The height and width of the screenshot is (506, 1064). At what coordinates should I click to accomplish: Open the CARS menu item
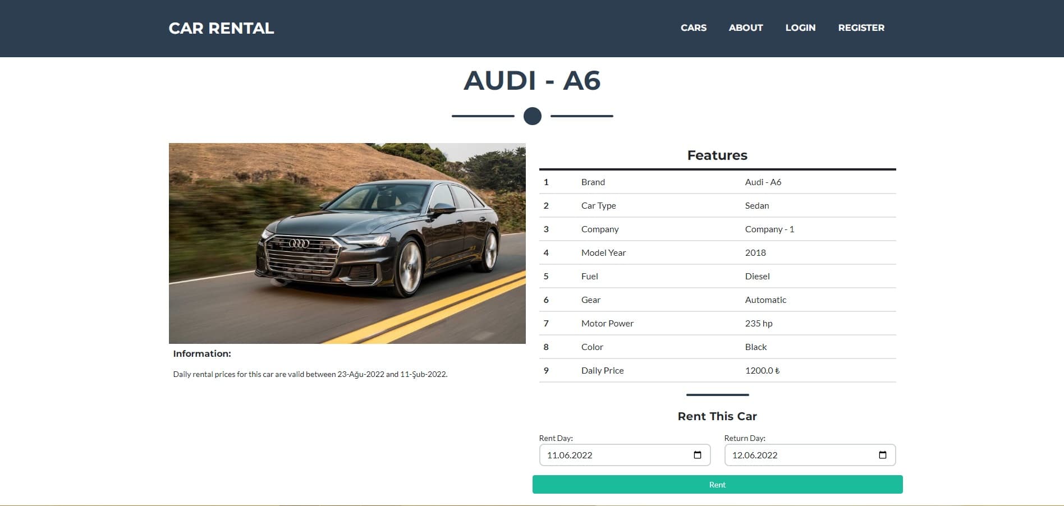point(694,27)
